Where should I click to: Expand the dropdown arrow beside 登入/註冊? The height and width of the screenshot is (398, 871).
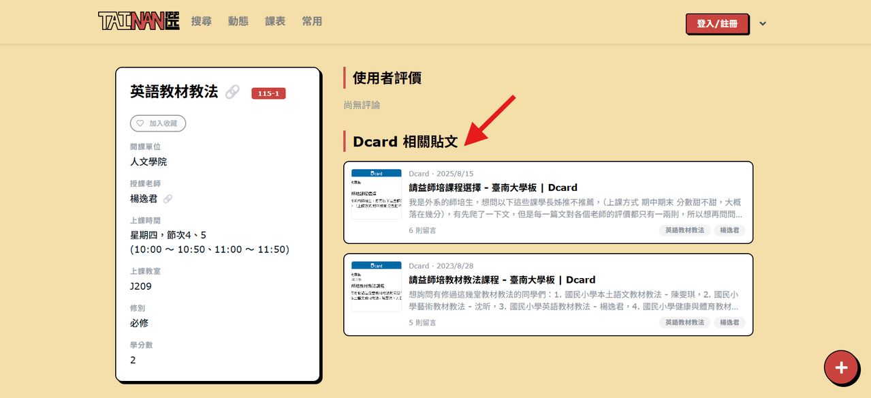click(763, 24)
